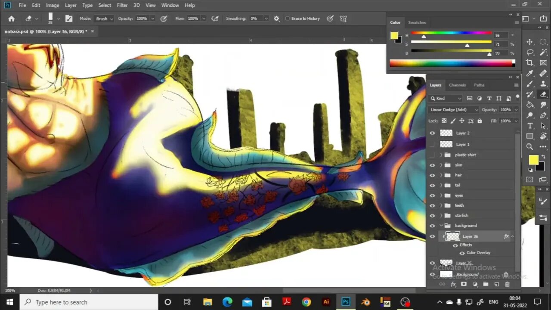This screenshot has width=551, height=310.
Task: Click Create new group folder icon
Action: (486, 284)
